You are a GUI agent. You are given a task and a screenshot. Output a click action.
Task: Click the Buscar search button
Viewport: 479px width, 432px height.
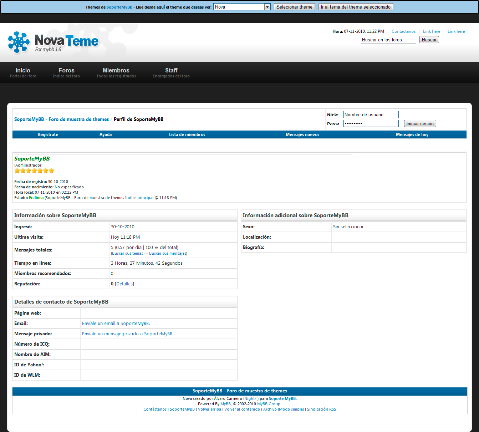pyautogui.click(x=429, y=40)
